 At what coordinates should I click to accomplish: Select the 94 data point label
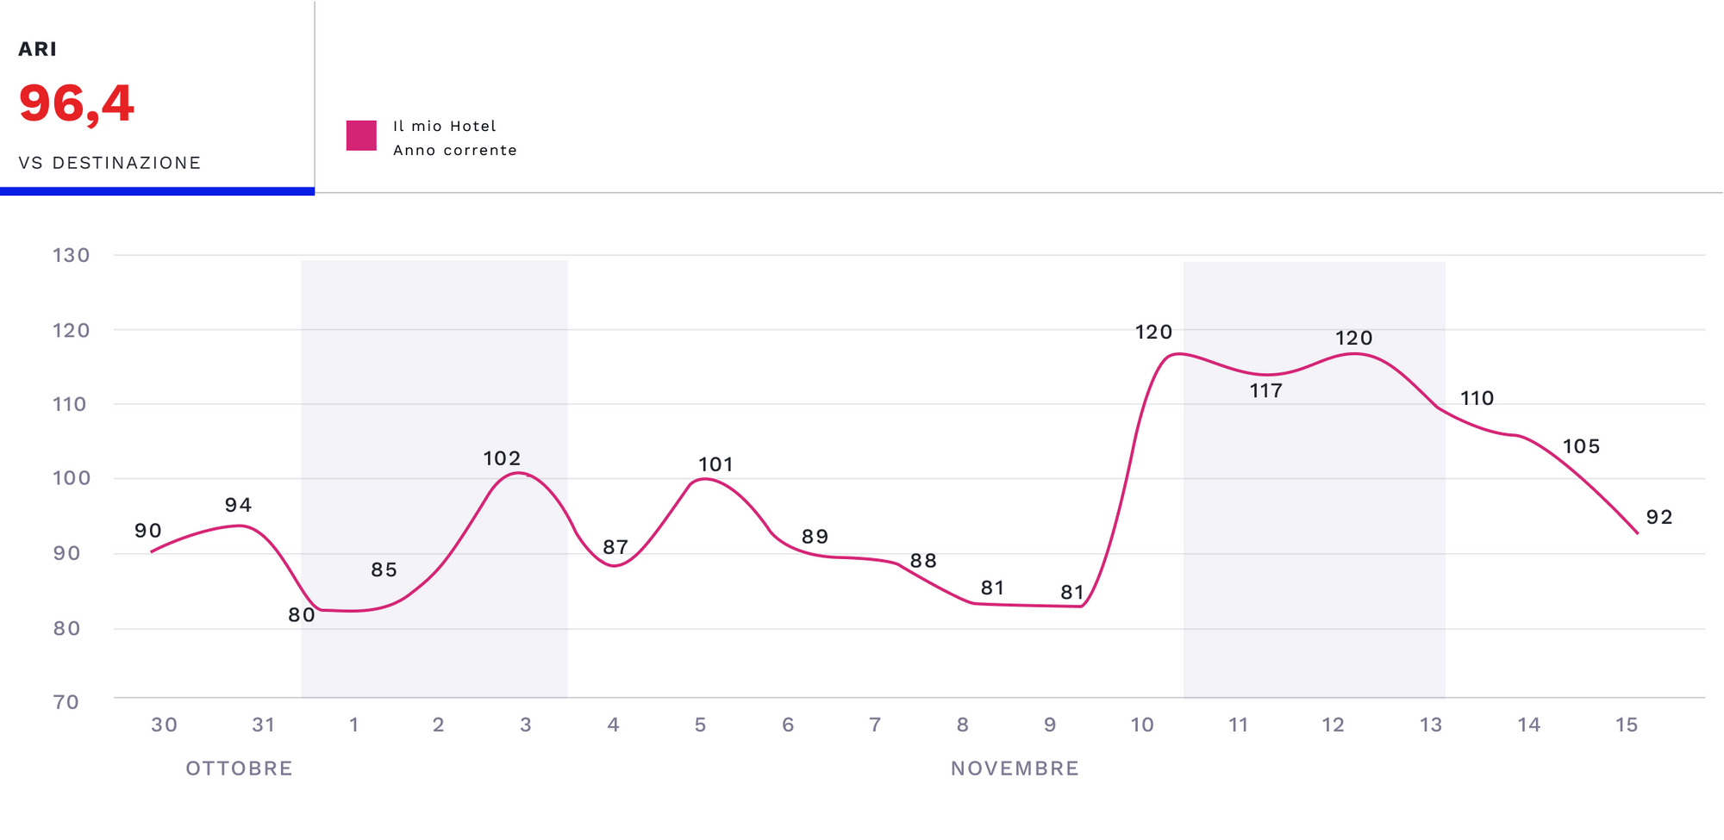pos(238,505)
